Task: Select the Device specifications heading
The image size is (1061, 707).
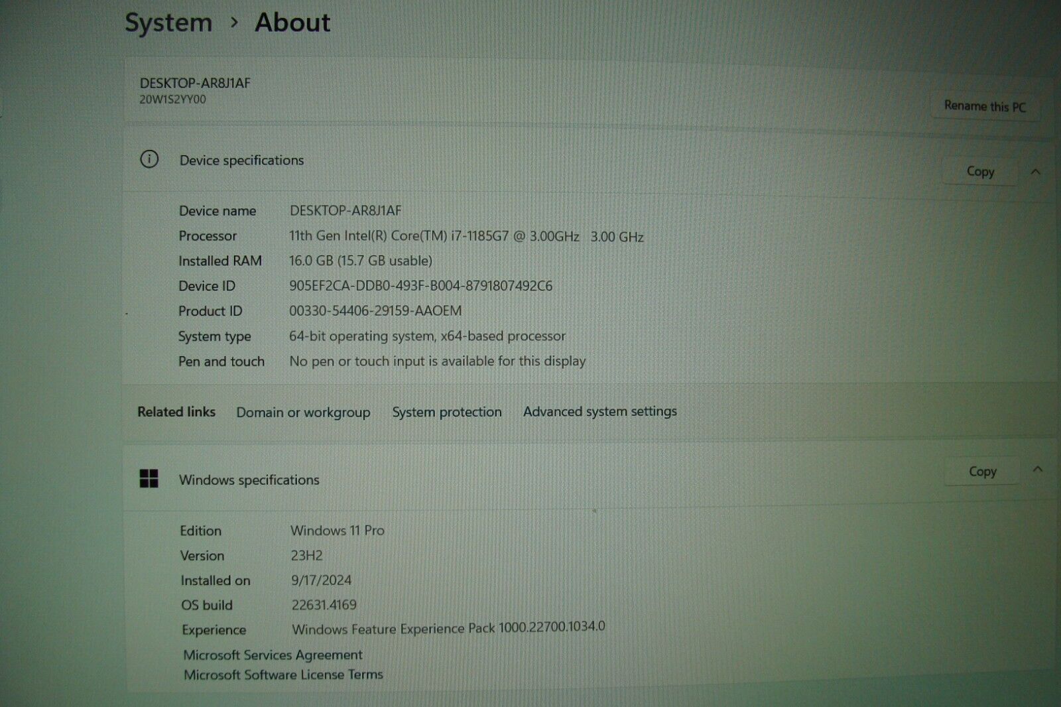Action: [x=241, y=161]
